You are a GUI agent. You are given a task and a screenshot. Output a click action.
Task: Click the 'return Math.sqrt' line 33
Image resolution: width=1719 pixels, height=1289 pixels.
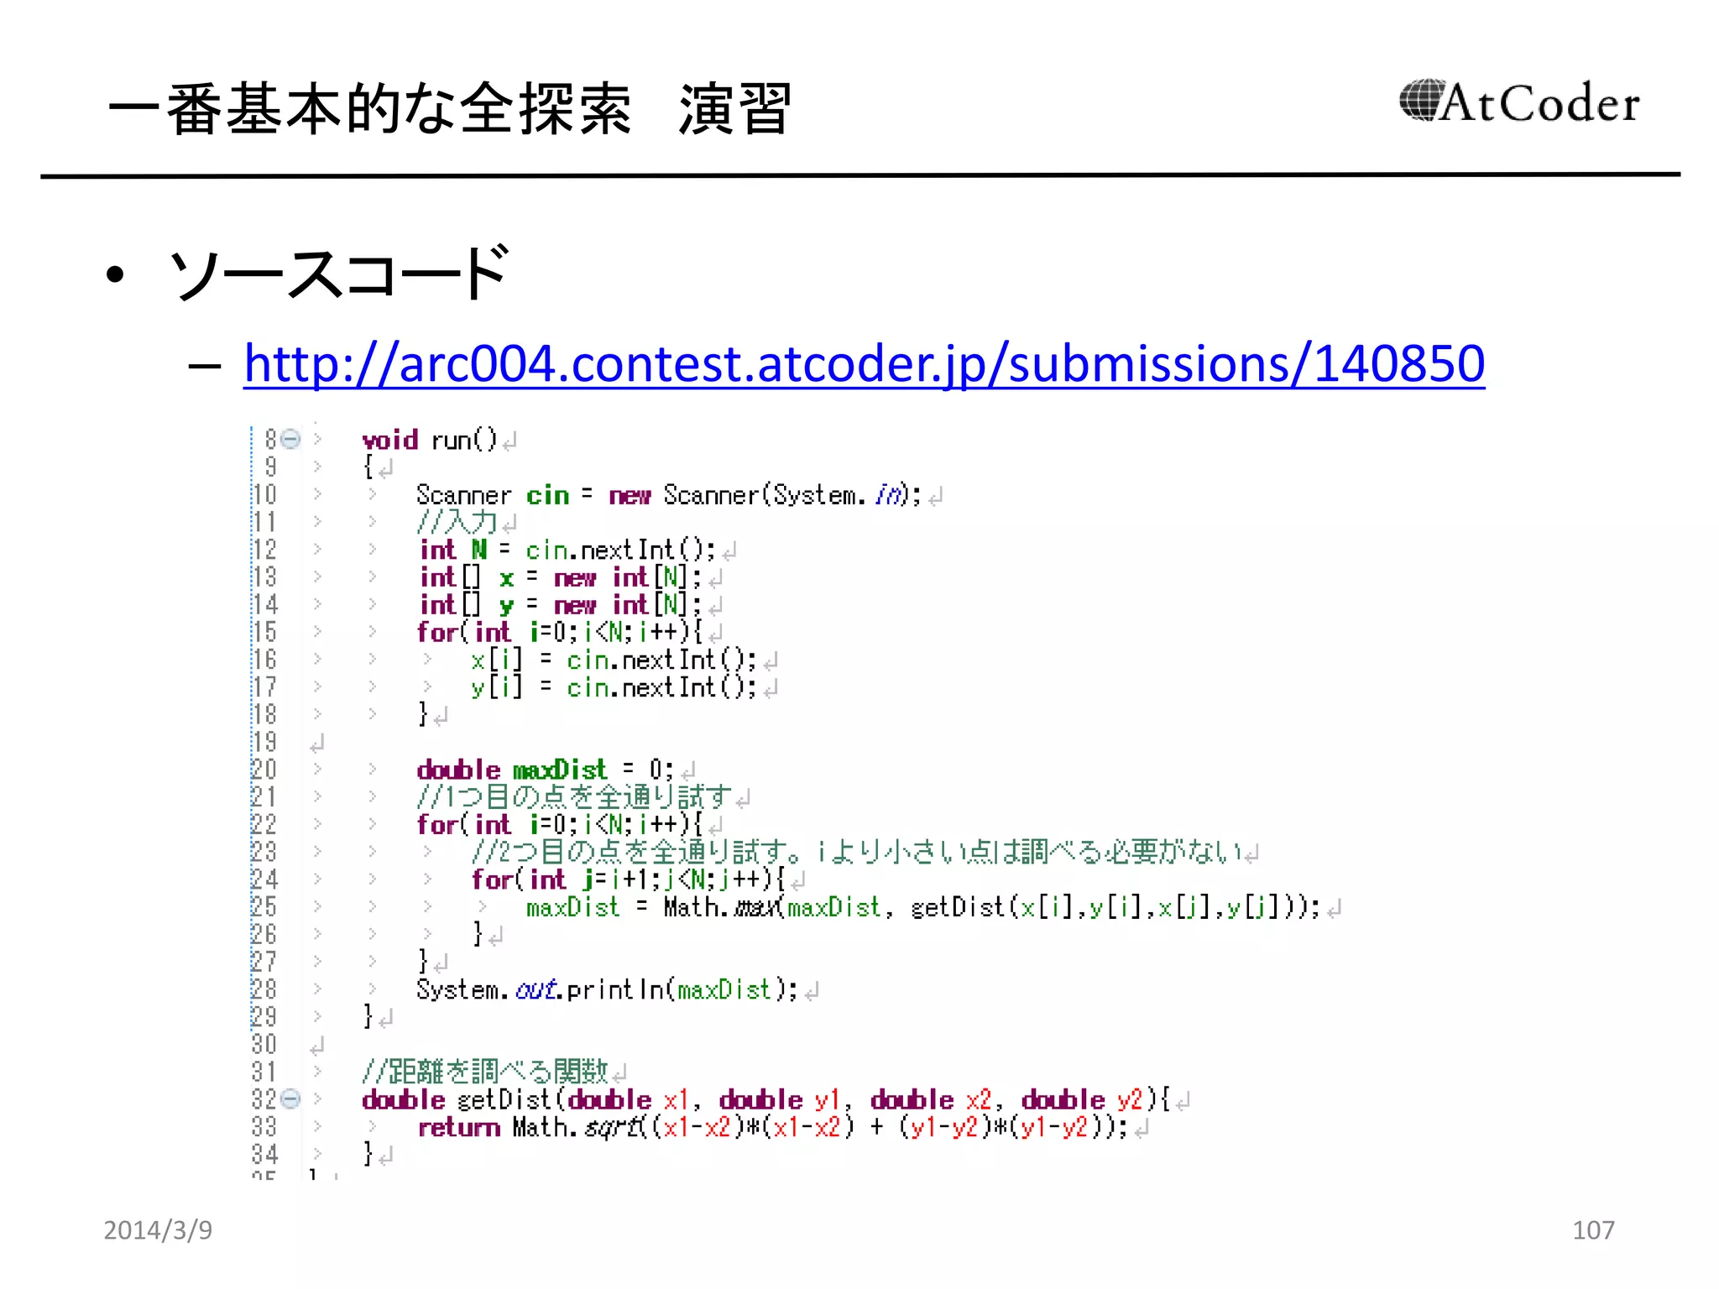773,1127
